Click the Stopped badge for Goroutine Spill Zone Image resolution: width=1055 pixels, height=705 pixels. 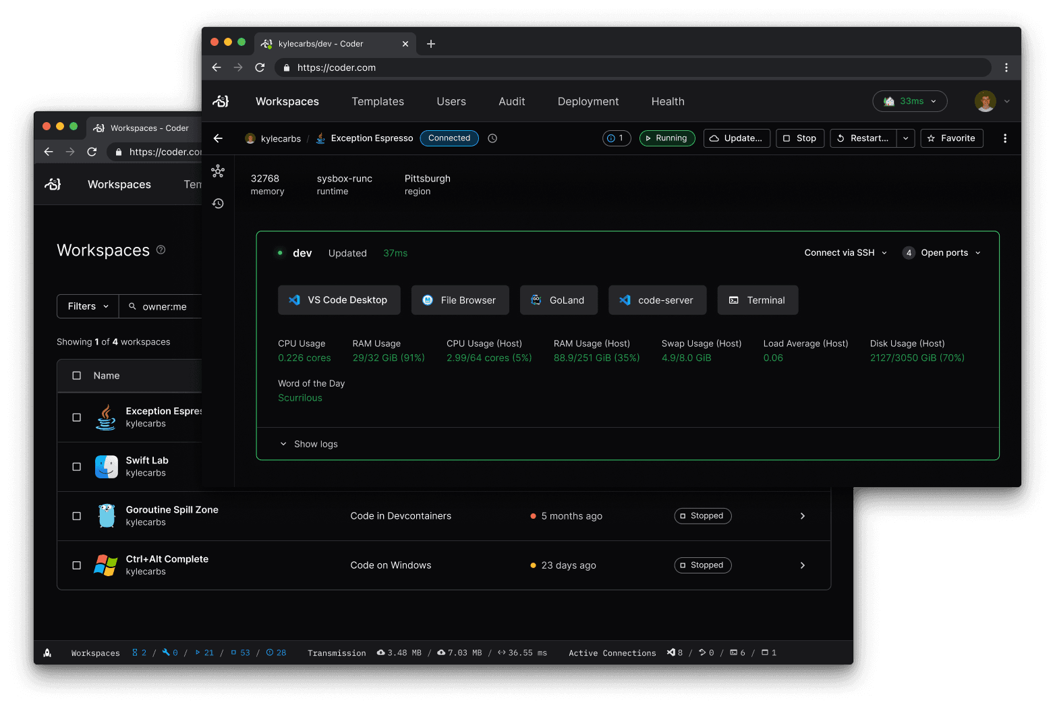703,516
